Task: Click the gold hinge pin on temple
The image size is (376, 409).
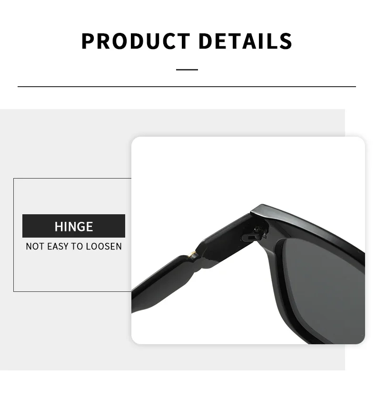Action: (192, 253)
